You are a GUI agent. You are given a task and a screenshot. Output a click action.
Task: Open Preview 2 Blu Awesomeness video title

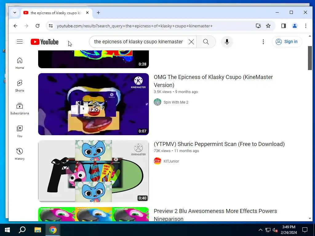click(x=215, y=215)
